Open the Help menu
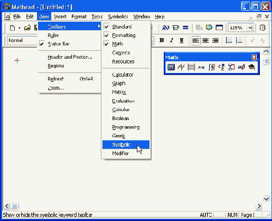Image resolution: width=272 pixels, height=221 pixels. (160, 16)
